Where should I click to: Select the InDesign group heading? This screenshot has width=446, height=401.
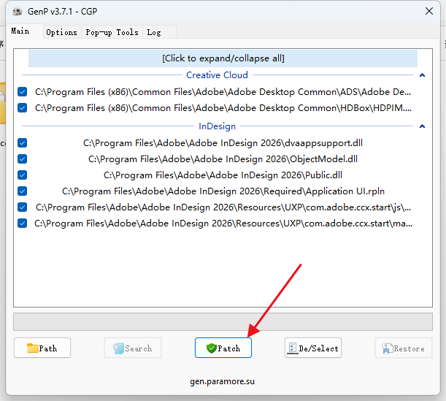(x=217, y=126)
